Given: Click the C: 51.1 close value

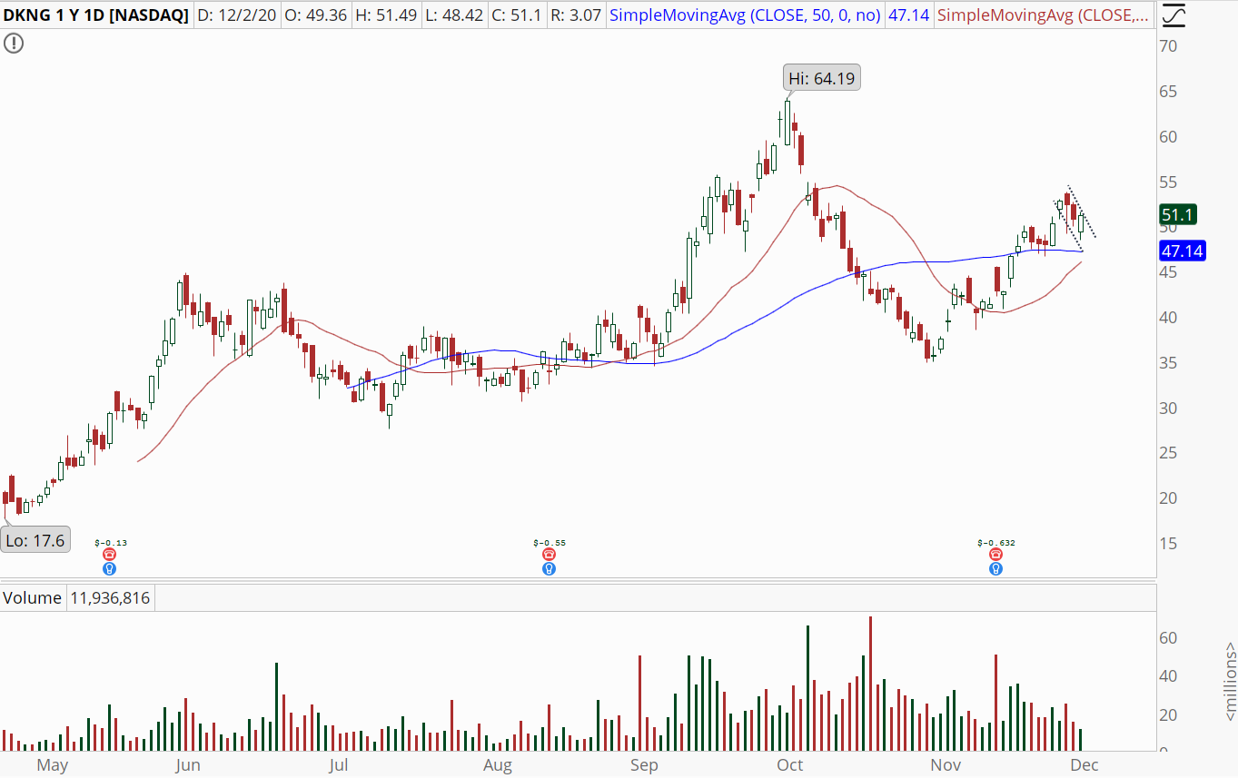Looking at the screenshot, I should (x=519, y=15).
